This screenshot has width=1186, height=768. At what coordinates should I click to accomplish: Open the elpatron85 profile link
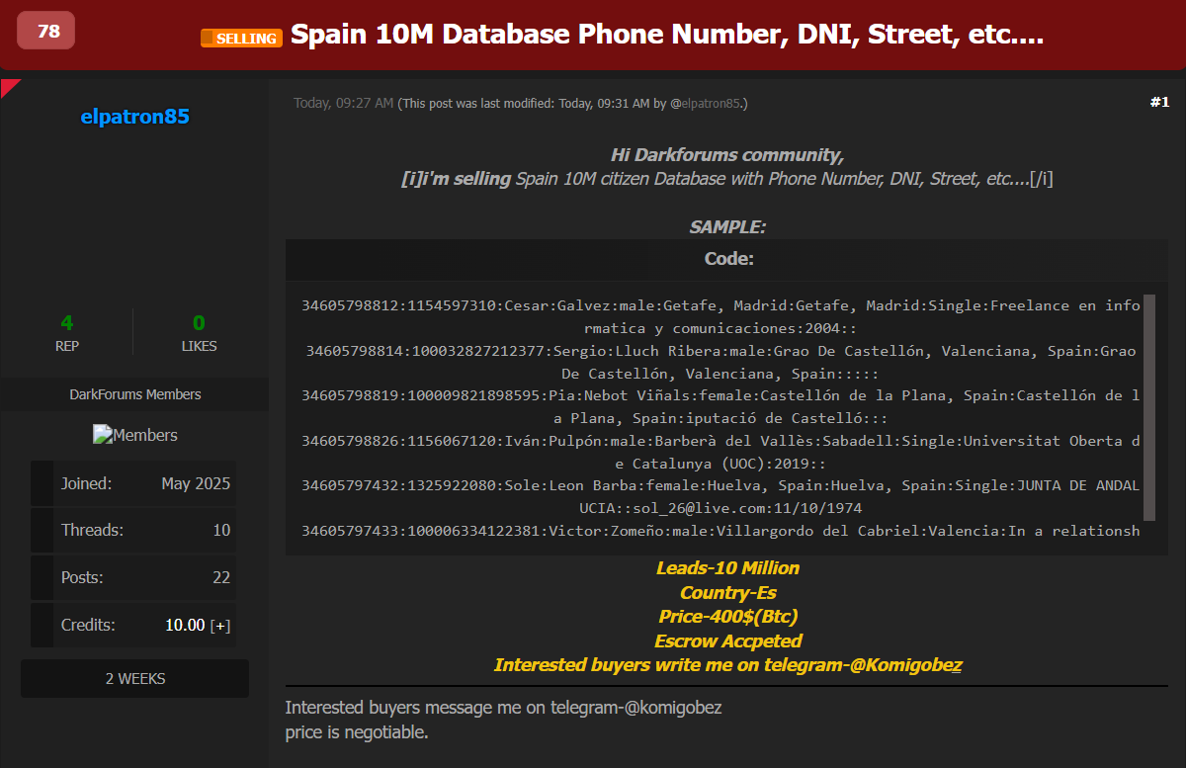click(134, 117)
